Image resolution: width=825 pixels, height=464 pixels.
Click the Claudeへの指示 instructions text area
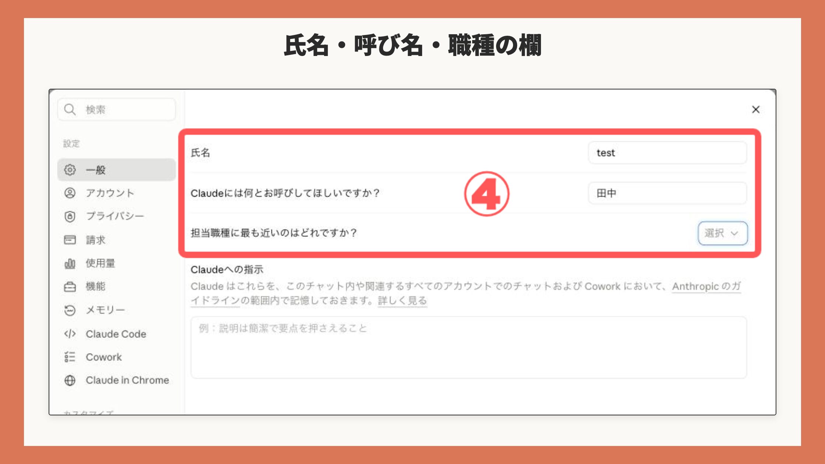(468, 347)
